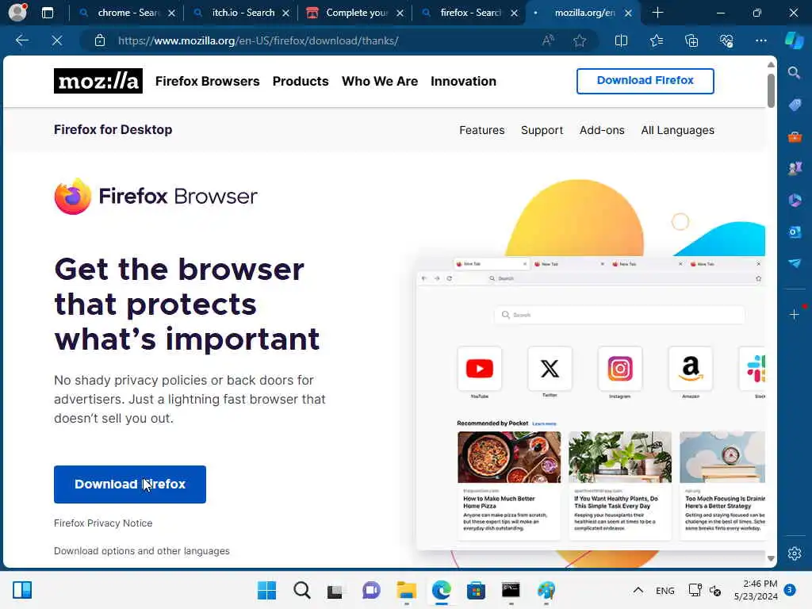Click the Mozilla logo

pyautogui.click(x=98, y=81)
